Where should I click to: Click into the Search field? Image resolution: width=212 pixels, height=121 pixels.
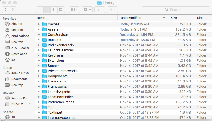(x=176, y=10)
